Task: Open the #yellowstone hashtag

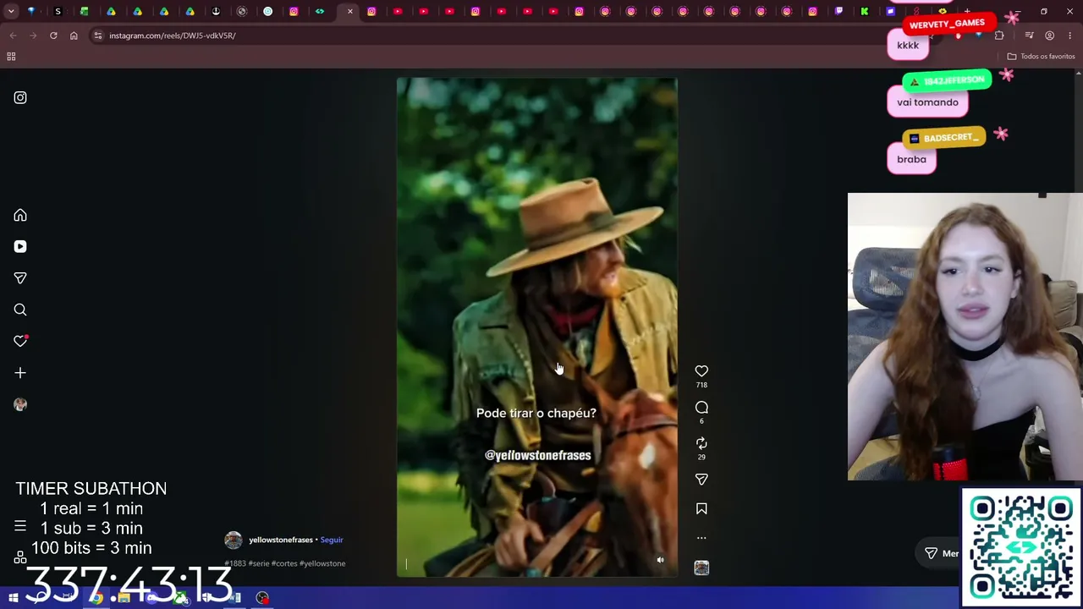Action: coord(322,563)
